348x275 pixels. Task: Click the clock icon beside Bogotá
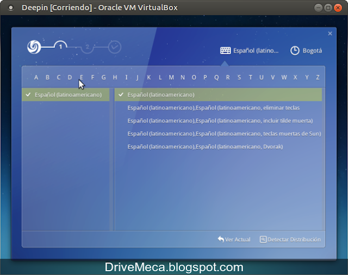[295, 50]
